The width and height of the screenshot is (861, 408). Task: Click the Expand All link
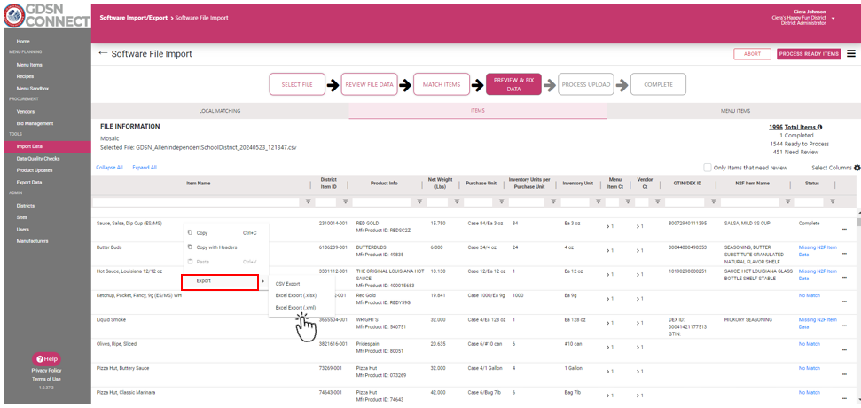coord(145,168)
